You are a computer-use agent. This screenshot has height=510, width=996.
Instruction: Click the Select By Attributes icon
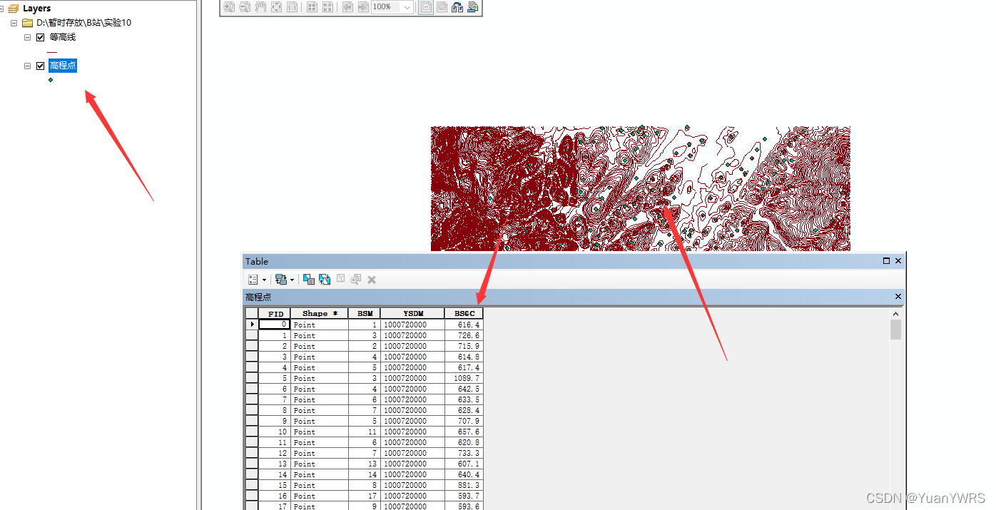[x=308, y=280]
